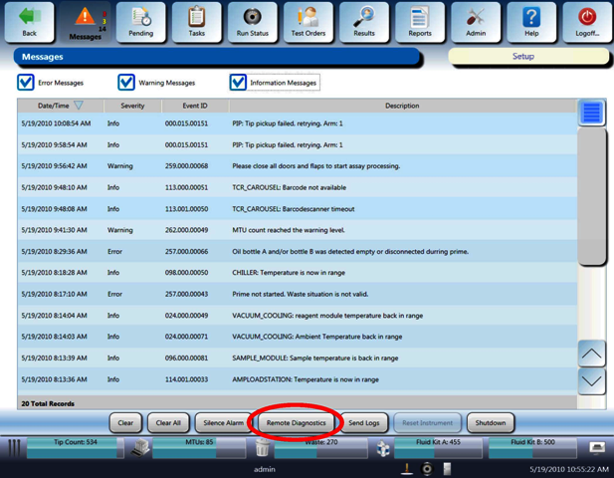Switch to the Setup tab

click(522, 57)
